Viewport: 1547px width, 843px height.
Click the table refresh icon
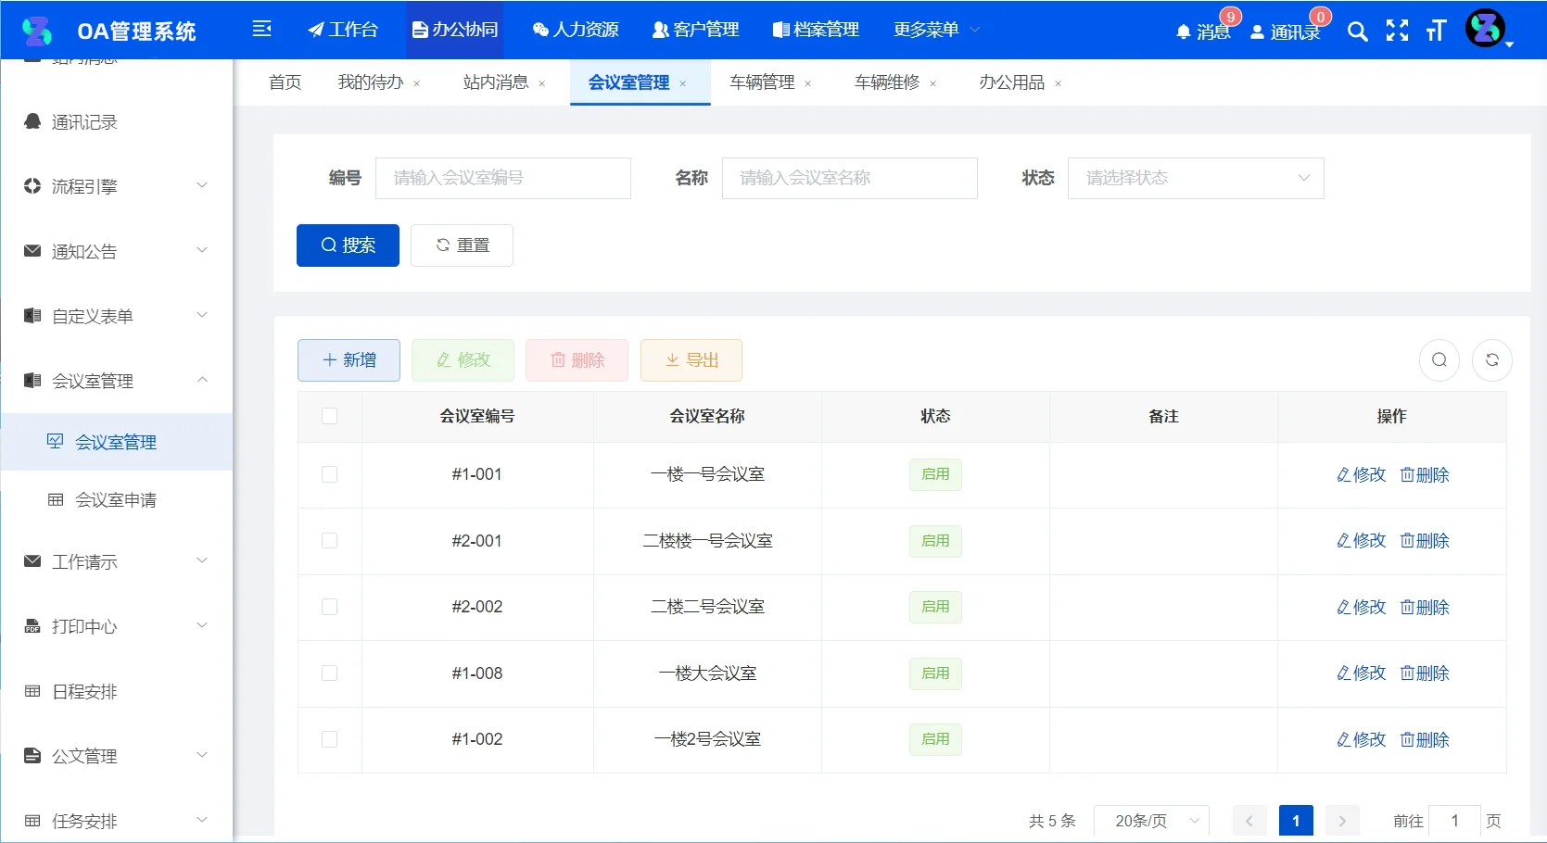coord(1491,360)
